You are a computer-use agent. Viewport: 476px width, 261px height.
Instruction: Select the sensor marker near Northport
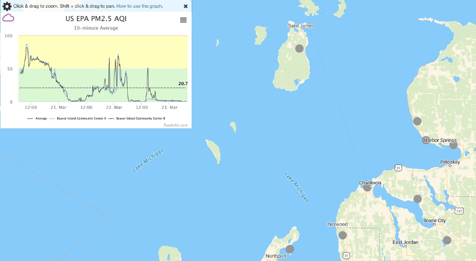tap(289, 249)
